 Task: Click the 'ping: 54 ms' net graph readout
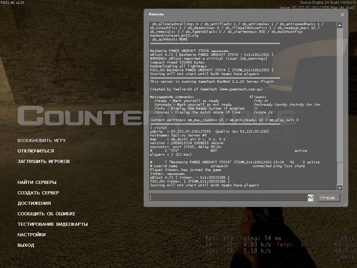click(262, 238)
